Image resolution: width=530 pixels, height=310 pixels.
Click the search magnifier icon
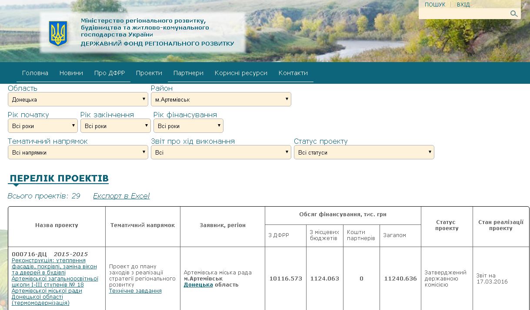click(513, 14)
